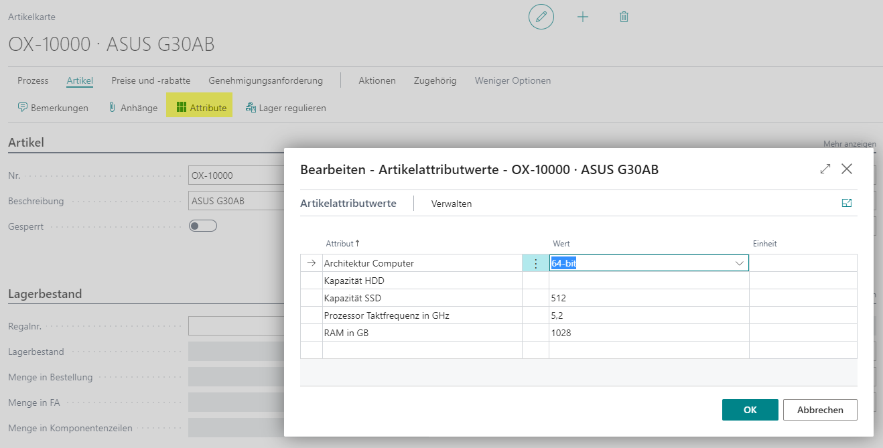Click the plus icon to create new article

(583, 17)
